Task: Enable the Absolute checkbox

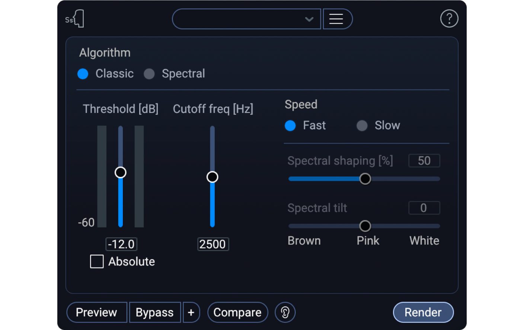Action: 97,261
